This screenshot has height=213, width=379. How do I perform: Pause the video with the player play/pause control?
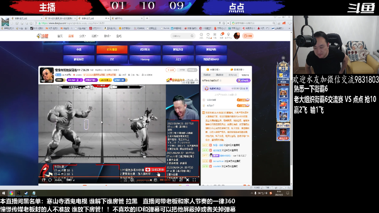[x=44, y=180]
